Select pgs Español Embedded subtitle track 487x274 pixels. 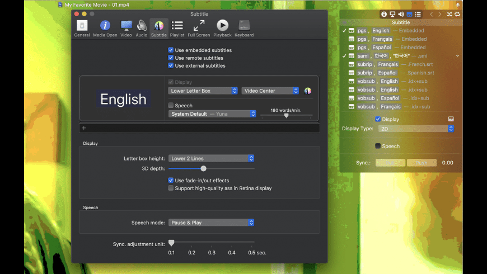pyautogui.click(x=401, y=47)
